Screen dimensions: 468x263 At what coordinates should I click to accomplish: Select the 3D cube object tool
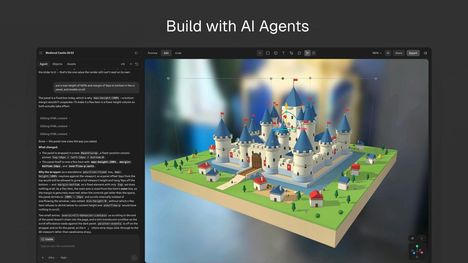coord(276,53)
